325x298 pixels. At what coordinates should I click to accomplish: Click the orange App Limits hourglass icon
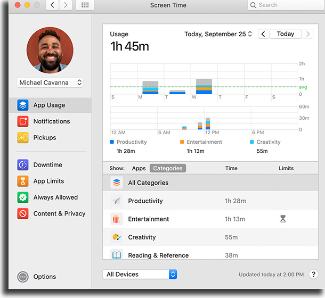[x=23, y=181]
